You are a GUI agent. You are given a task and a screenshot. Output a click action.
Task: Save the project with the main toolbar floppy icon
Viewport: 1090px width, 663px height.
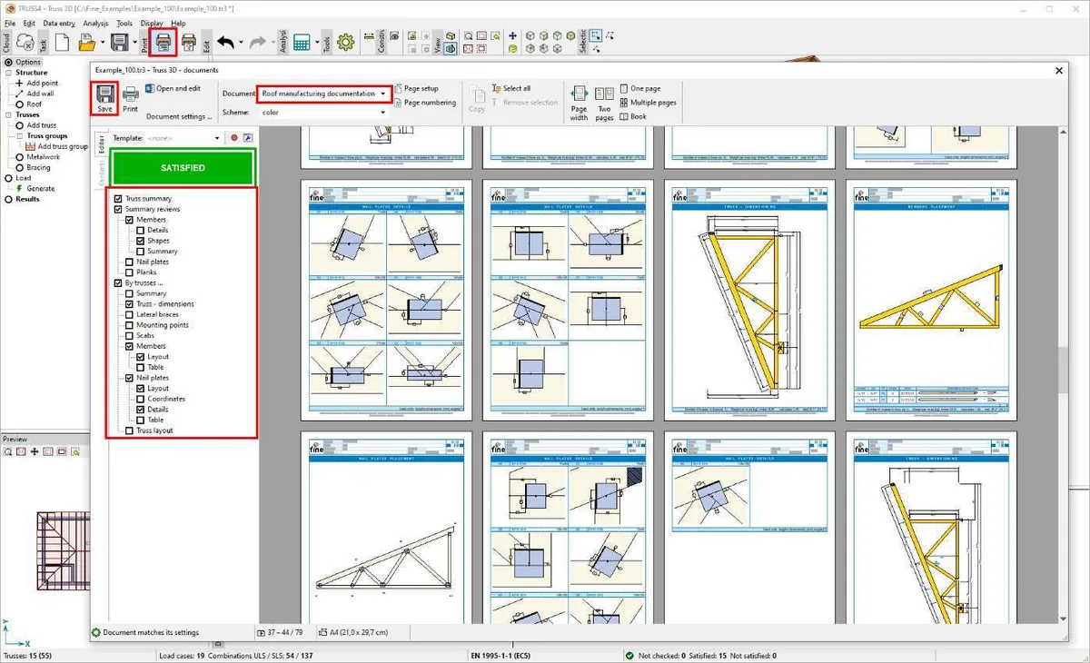[x=121, y=42]
